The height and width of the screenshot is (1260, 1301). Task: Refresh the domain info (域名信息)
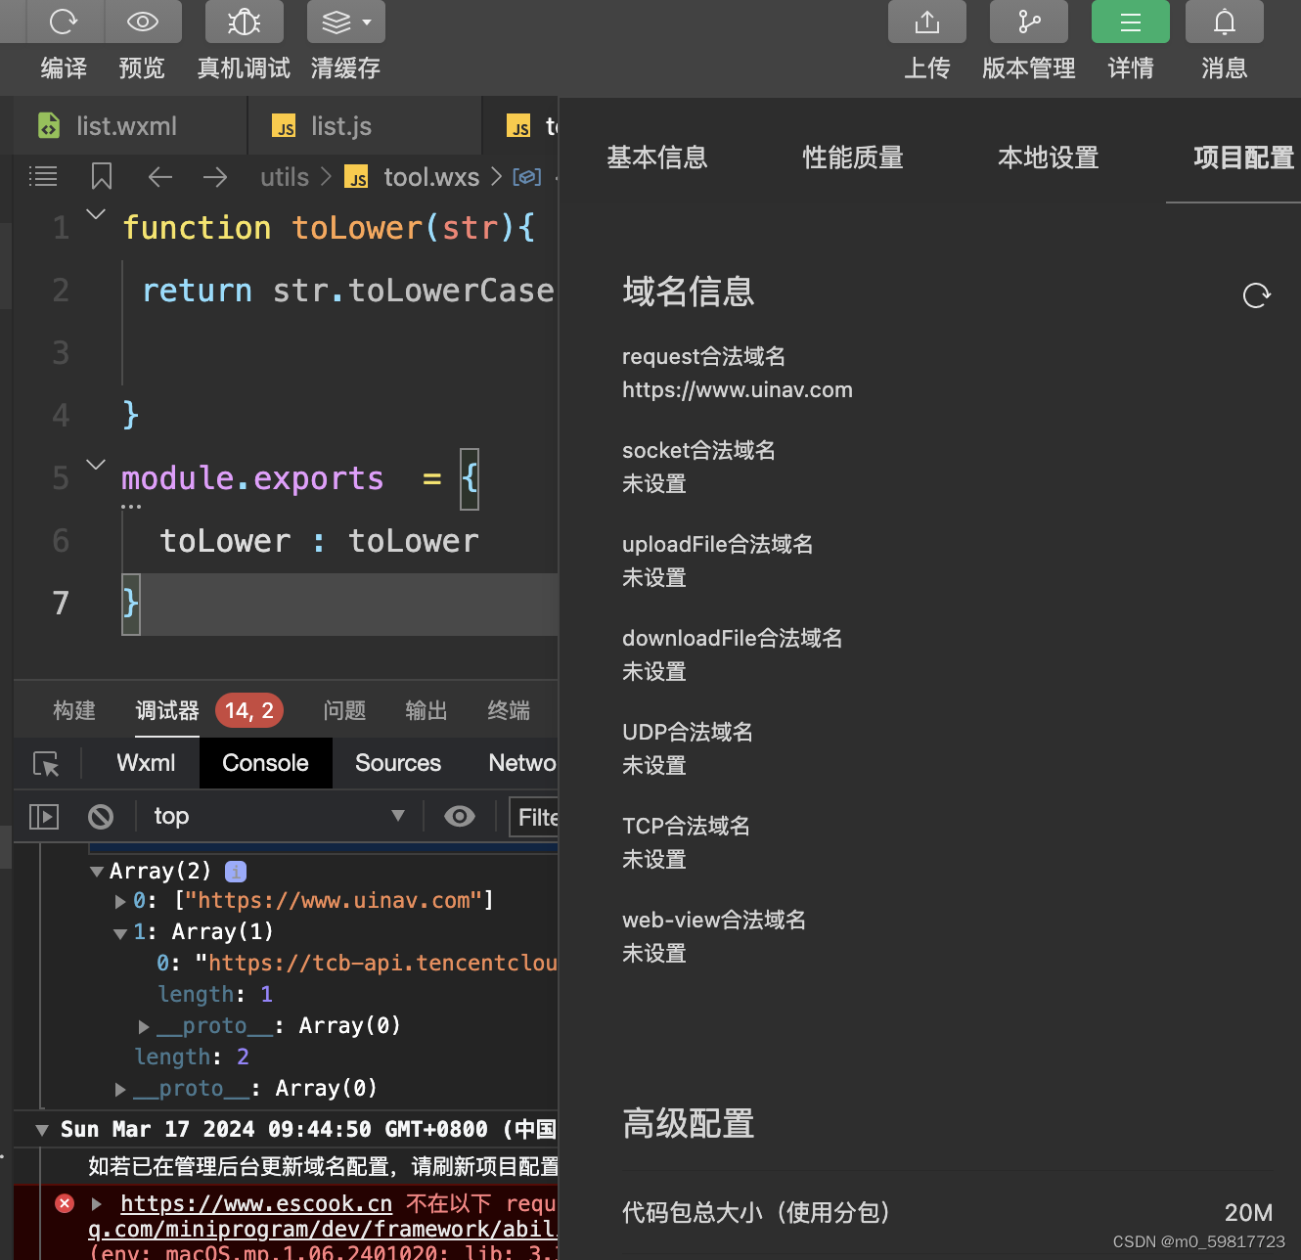click(x=1257, y=295)
